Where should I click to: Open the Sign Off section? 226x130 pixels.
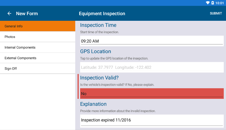[x=38, y=69]
